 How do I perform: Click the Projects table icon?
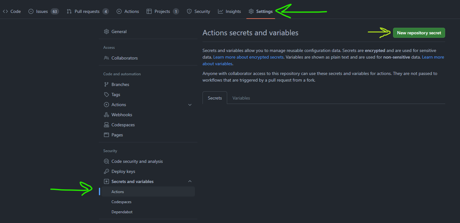pyautogui.click(x=149, y=11)
